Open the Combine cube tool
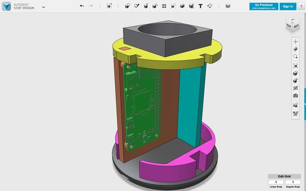 click(182, 6)
